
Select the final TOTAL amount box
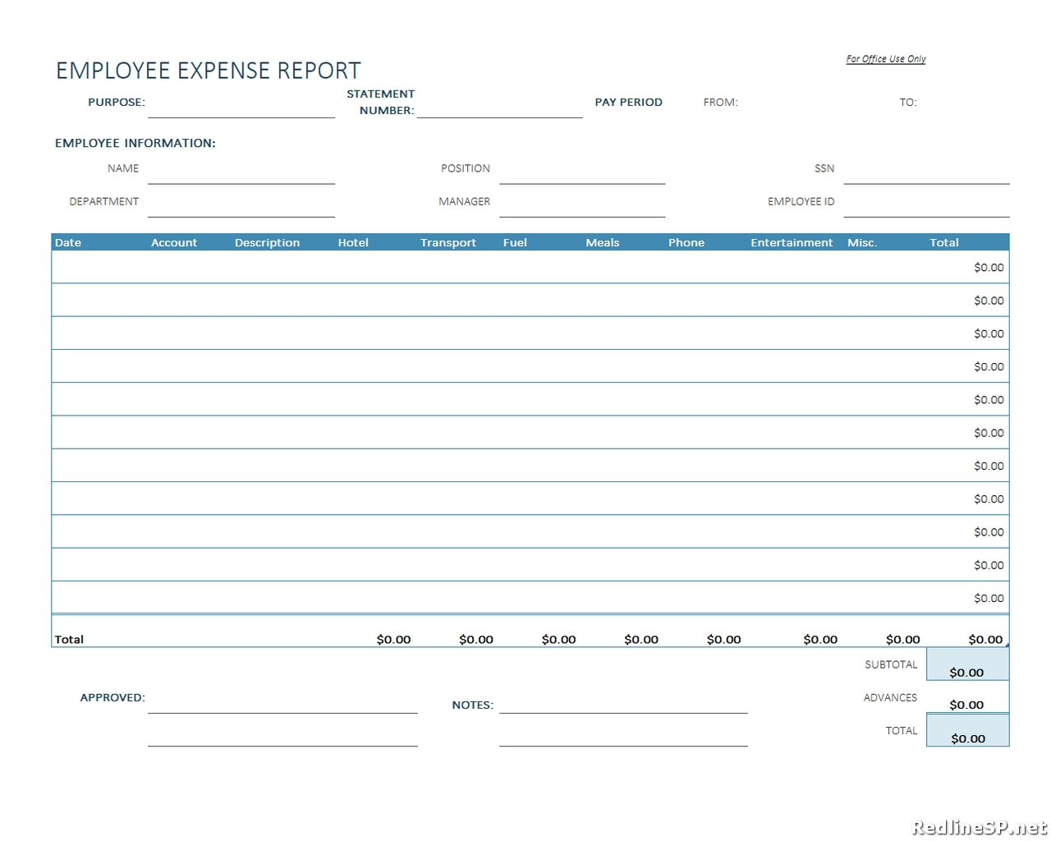(967, 731)
